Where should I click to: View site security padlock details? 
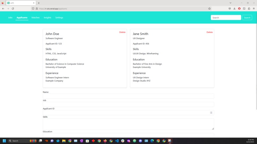point(37,9)
